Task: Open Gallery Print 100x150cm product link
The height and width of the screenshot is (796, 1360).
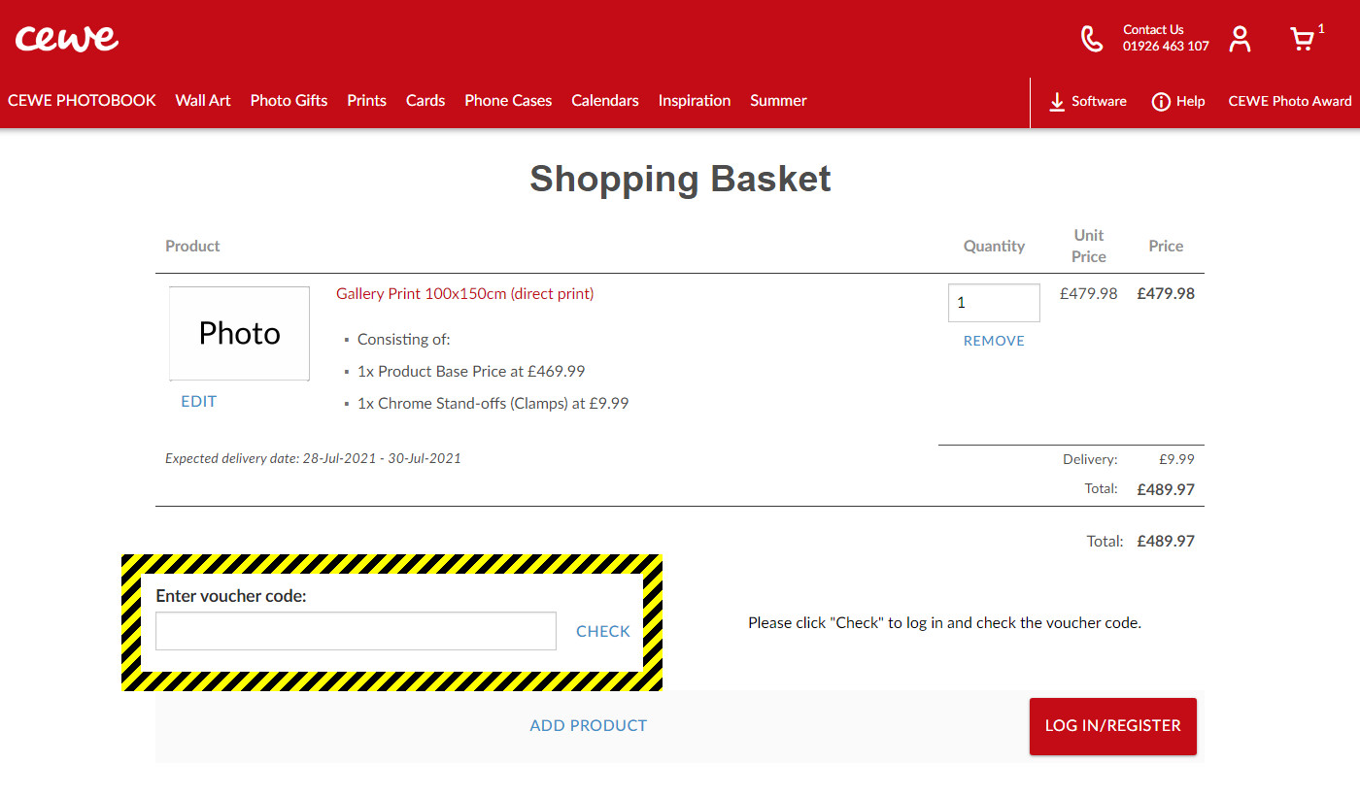Action: (464, 293)
